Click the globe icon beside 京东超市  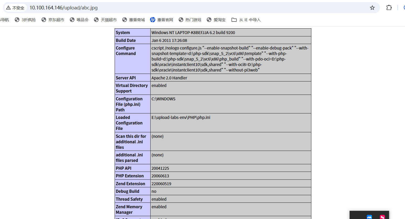pyautogui.click(x=44, y=20)
